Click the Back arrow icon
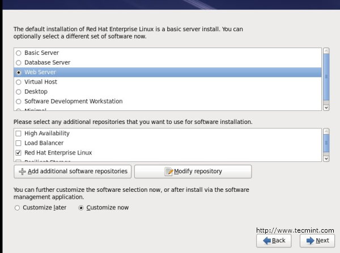 coord(265,241)
